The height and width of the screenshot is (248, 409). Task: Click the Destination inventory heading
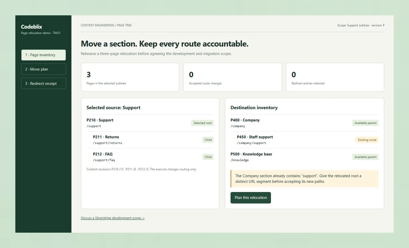[254, 108]
